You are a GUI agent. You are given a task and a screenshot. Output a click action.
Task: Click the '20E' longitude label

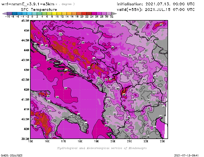click(113, 141)
